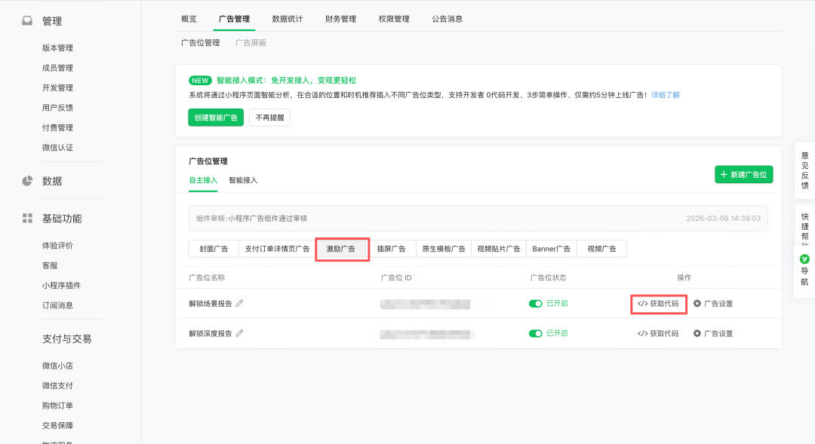Open the 公告消息 tab
This screenshot has height=444, width=815.
click(447, 18)
